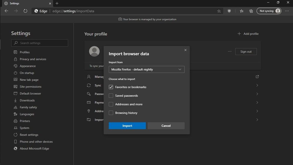Click Add profile

248,34
